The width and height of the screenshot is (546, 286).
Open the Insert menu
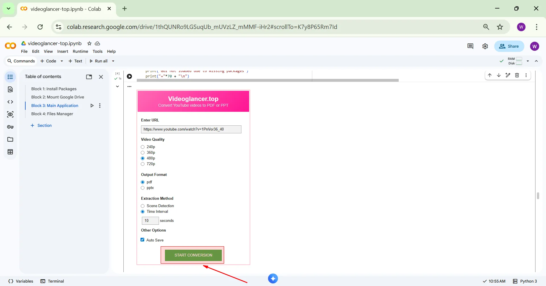63,51
